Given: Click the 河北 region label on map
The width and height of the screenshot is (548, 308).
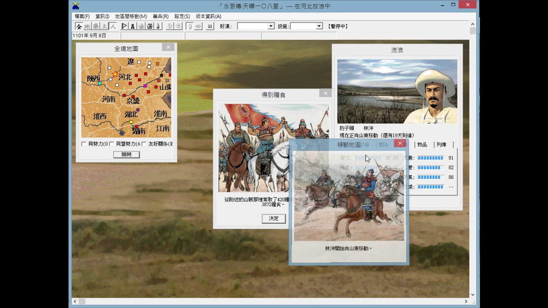Looking at the screenshot, I should click(125, 77).
